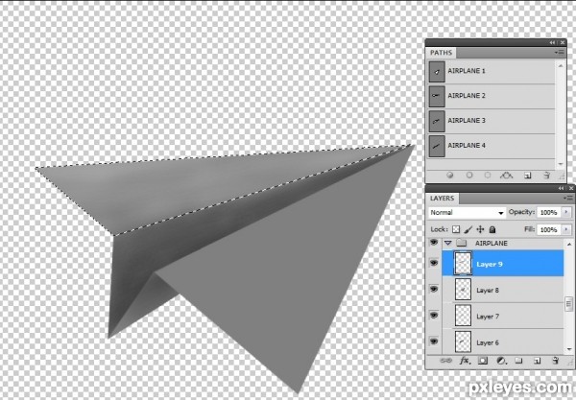The height and width of the screenshot is (400, 576).
Task: Select Layer 9 in Layers panel
Action: pos(503,264)
